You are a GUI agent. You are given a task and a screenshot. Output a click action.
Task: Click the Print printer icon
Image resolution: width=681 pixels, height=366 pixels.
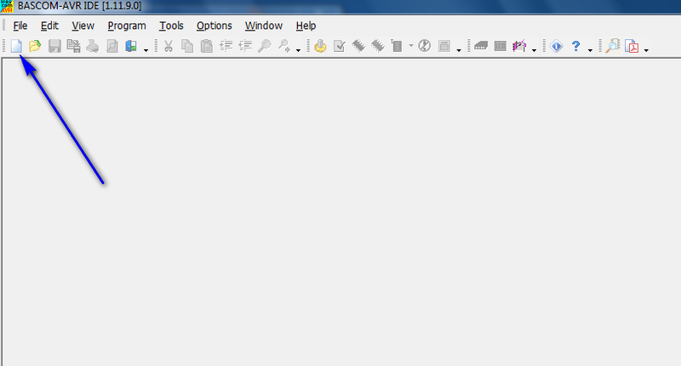(93, 46)
